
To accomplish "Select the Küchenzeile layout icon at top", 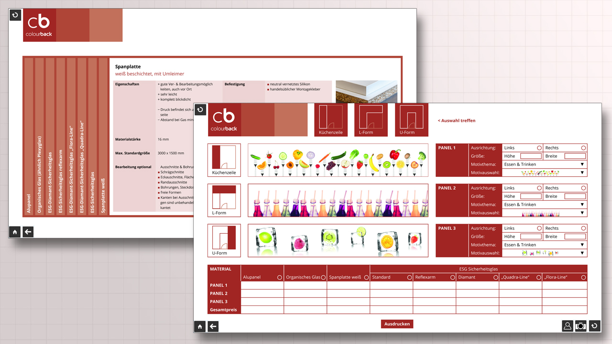I will click(331, 120).
